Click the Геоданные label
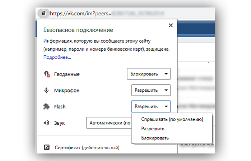The image size is (251, 161). pos(67,74)
